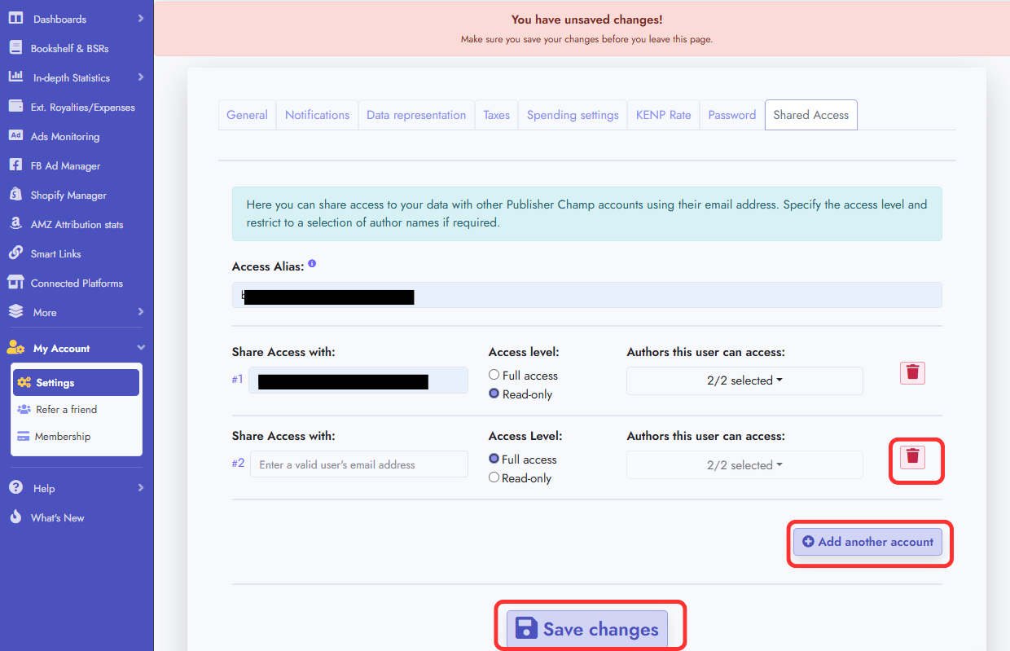This screenshot has height=651, width=1010.
Task: Select Read-only for account #2
Action: coord(494,477)
